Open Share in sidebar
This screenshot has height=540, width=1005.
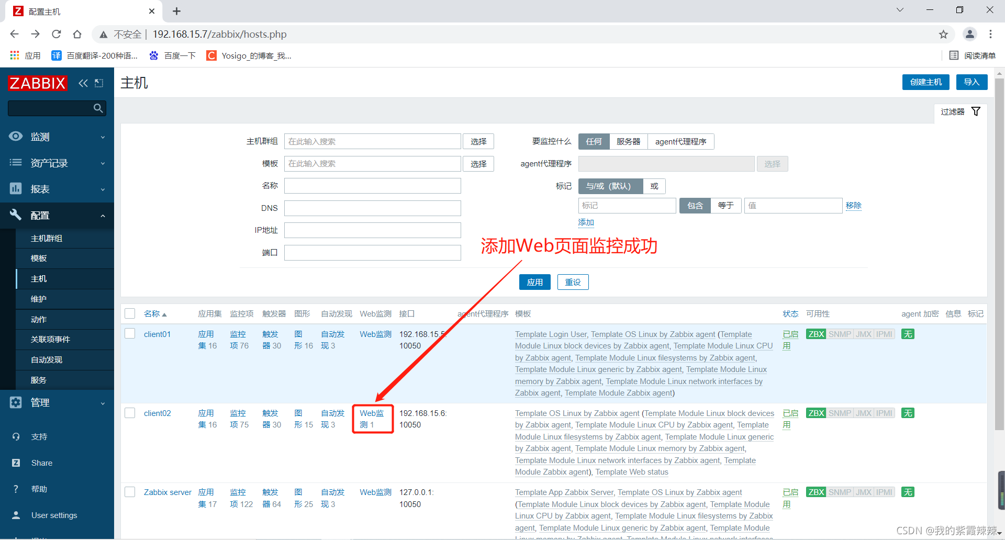point(41,463)
